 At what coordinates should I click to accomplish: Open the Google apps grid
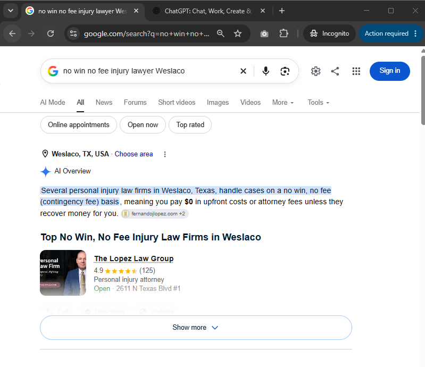pos(356,71)
